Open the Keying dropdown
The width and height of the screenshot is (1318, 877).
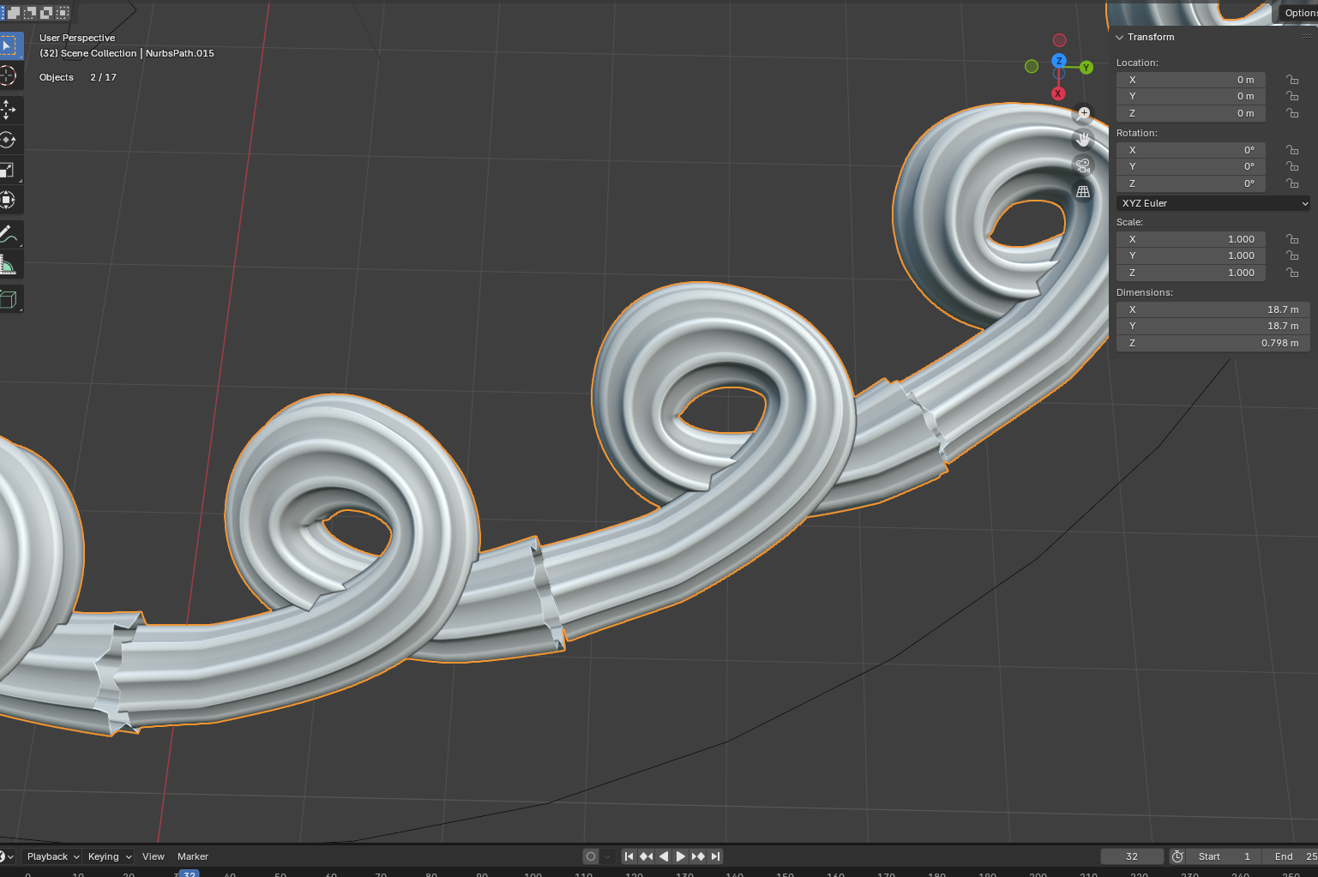[109, 856]
